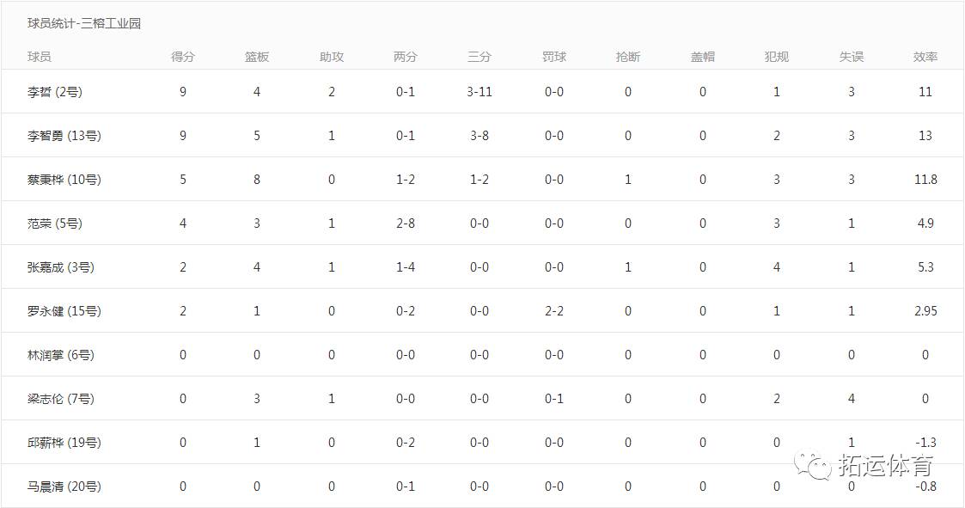Select player 罗永健 (15号)
Image resolution: width=965 pixels, height=508 pixels.
pyautogui.click(x=64, y=311)
